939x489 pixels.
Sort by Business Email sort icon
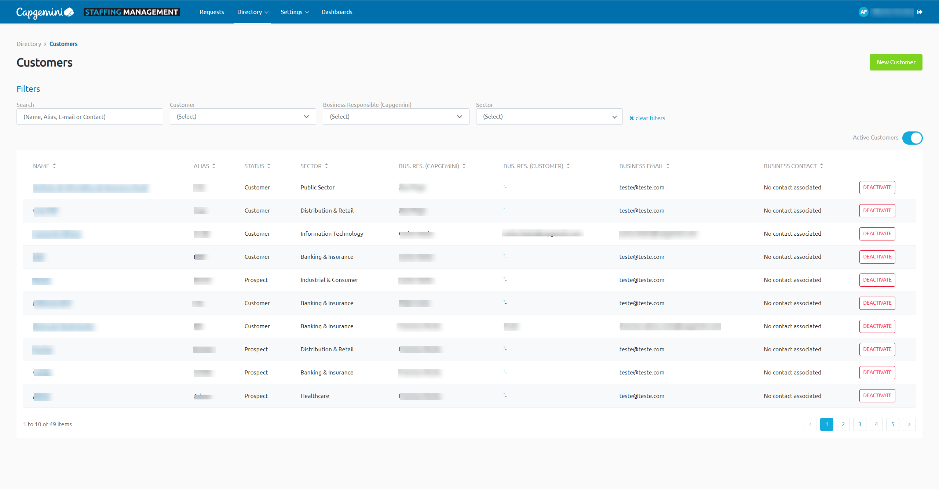pos(668,166)
